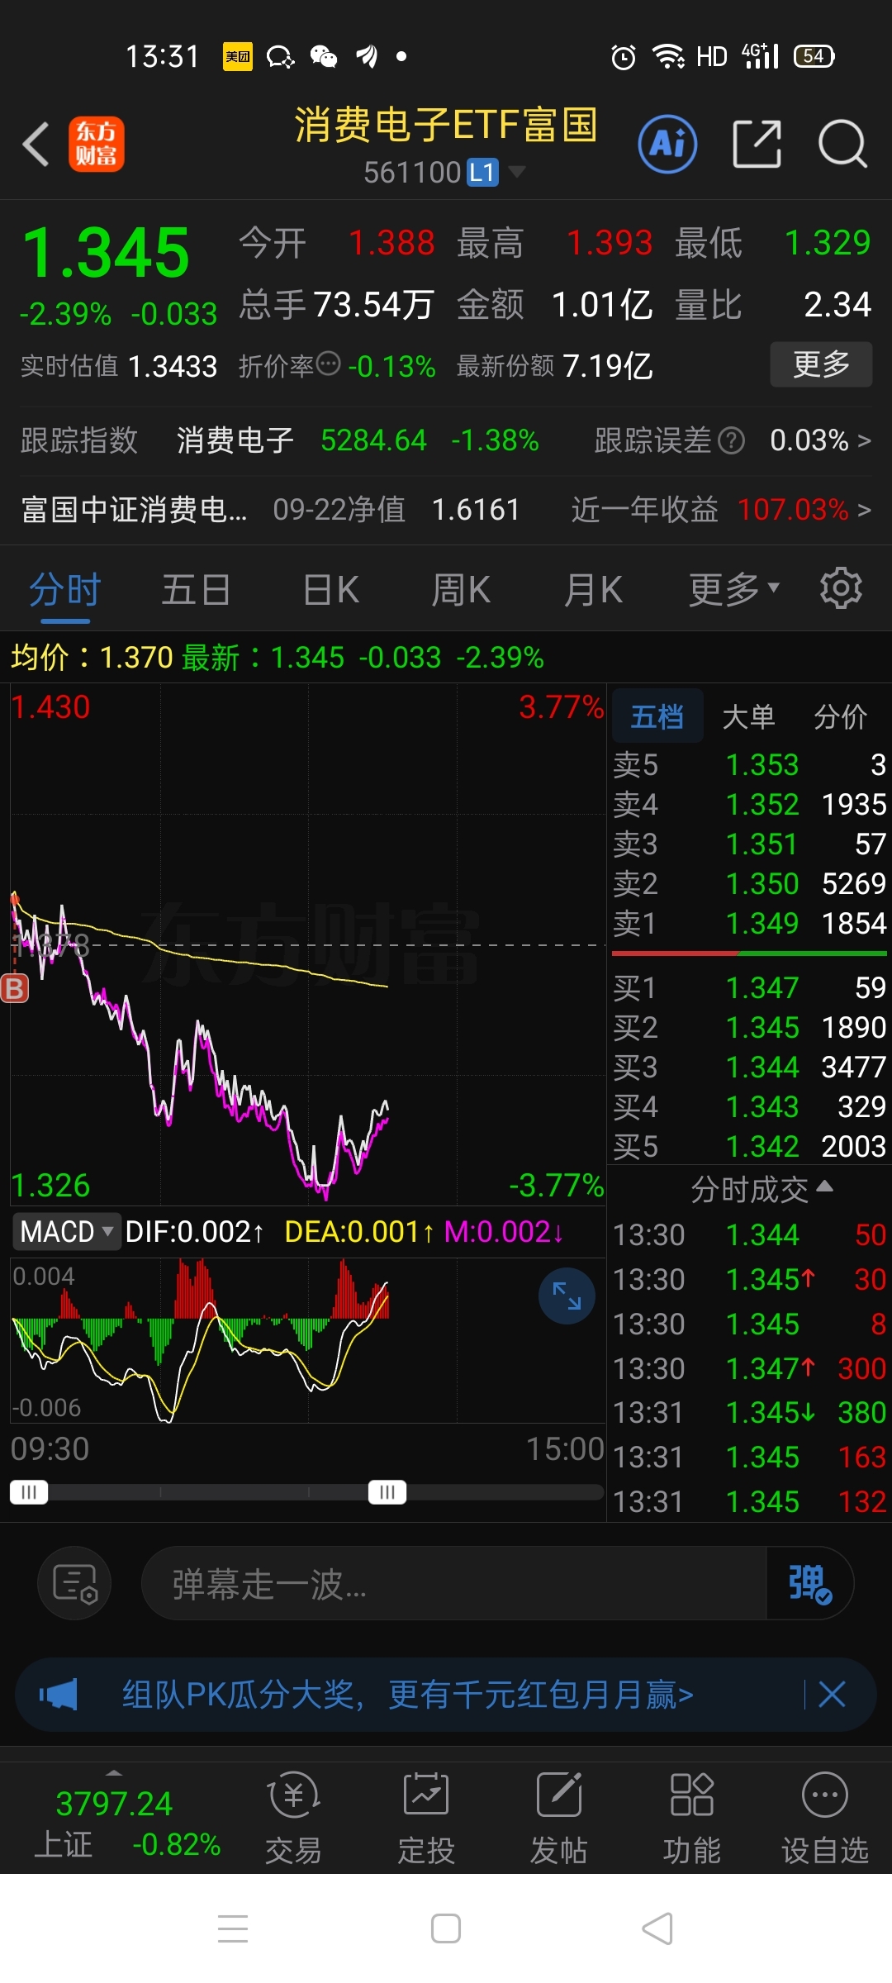
Task: Tap the 13:31 trade with volume 380
Action: pos(750,1413)
